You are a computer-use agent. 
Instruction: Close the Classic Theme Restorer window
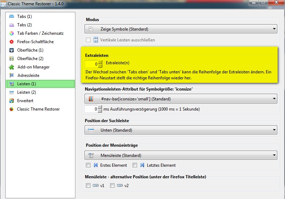pos(276,3)
